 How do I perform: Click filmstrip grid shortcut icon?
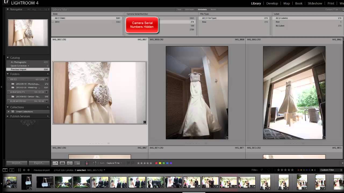tap(19, 170)
